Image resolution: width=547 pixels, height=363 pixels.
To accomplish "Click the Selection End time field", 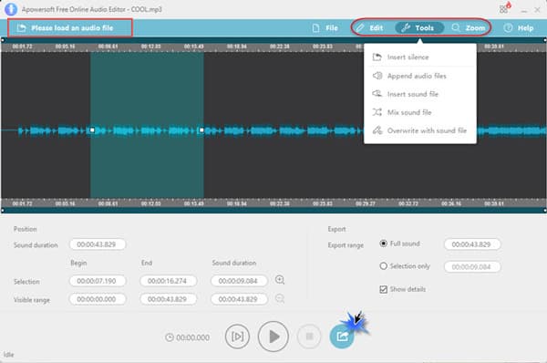I will tap(168, 281).
